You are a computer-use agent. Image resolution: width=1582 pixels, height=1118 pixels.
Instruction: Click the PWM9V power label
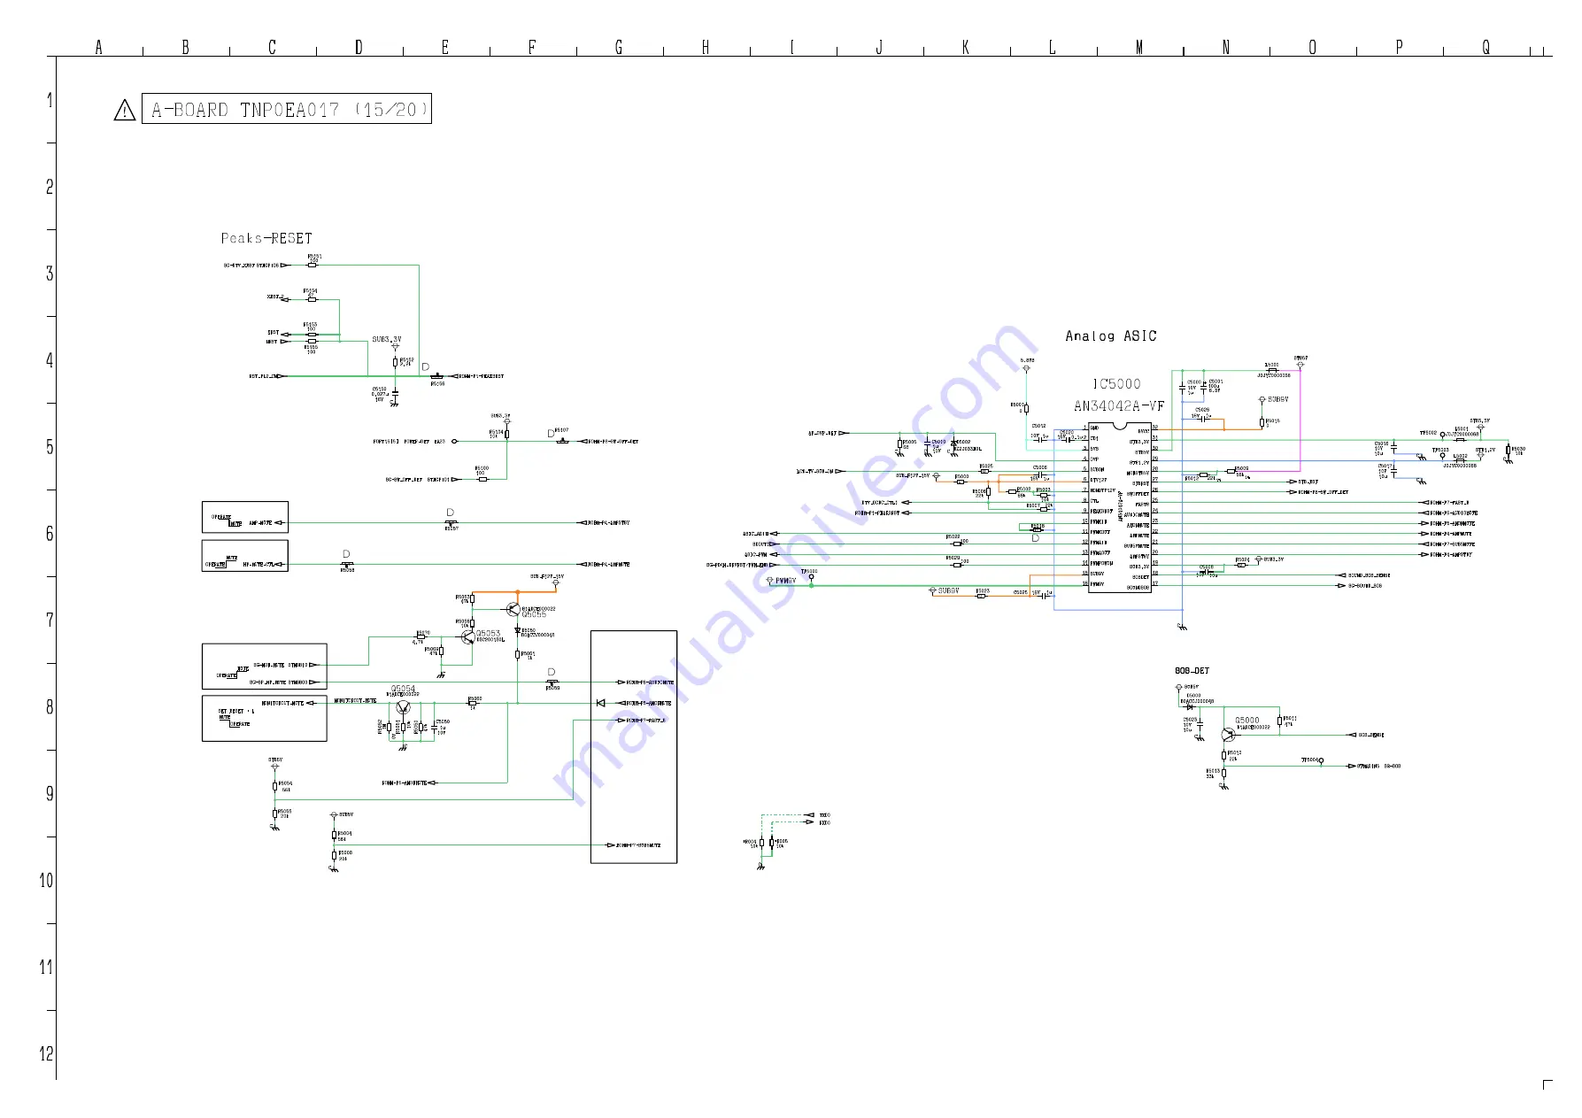pyautogui.click(x=785, y=581)
